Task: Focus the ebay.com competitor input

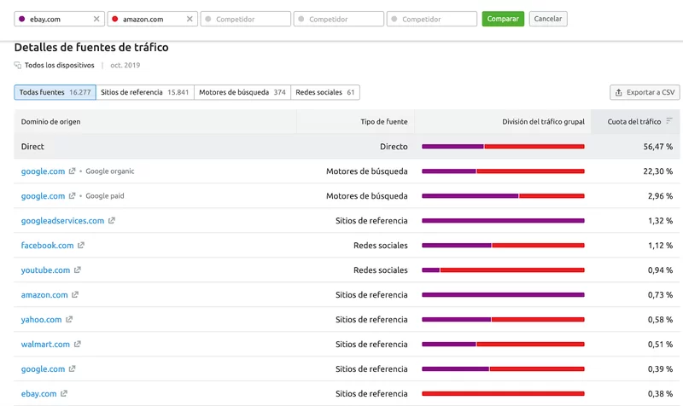Action: [x=59, y=19]
